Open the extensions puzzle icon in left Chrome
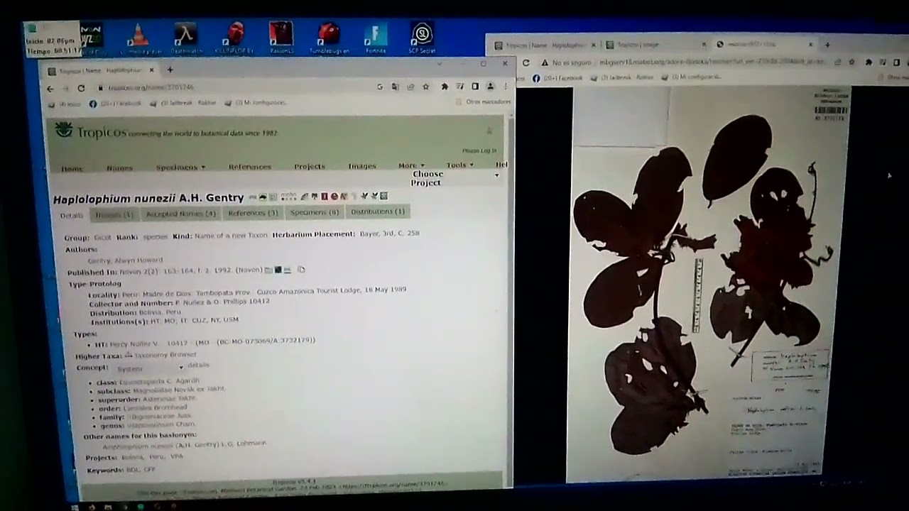This screenshot has width=909, height=511. pyautogui.click(x=445, y=87)
